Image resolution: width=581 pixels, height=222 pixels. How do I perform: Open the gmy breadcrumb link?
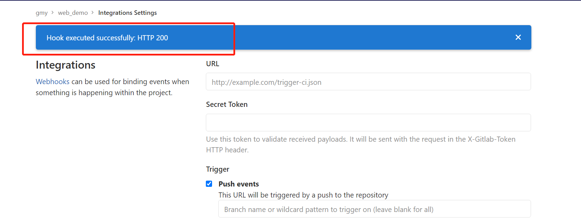pyautogui.click(x=42, y=13)
